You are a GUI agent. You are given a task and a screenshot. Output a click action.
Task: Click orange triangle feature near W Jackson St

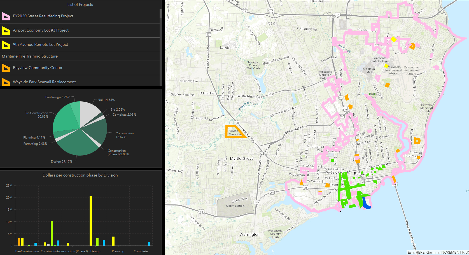(x=302, y=182)
